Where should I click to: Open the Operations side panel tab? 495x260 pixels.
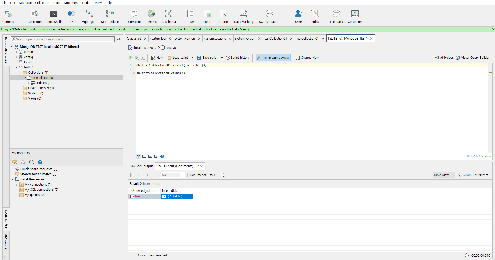(x=6, y=241)
